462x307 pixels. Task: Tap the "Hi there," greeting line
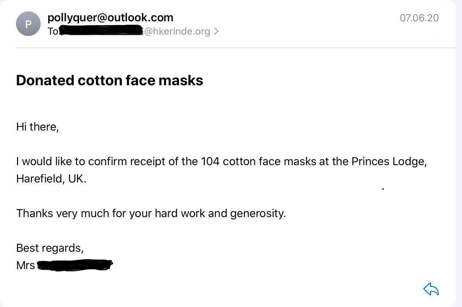[37, 127]
